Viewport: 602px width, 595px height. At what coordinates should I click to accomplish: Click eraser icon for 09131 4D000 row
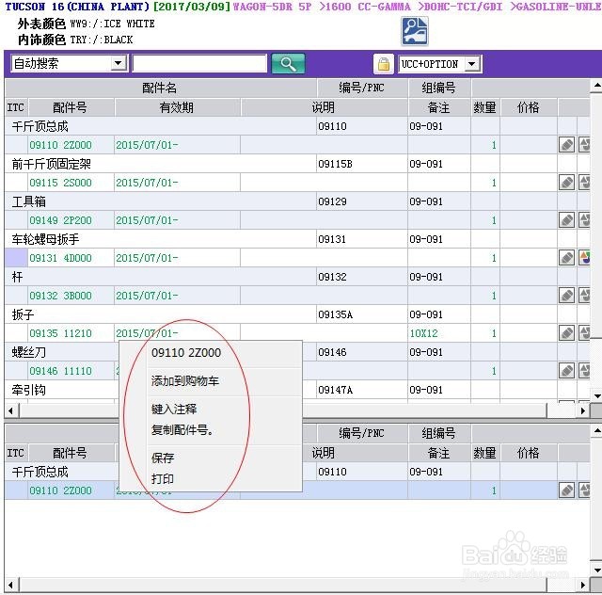coord(566,258)
